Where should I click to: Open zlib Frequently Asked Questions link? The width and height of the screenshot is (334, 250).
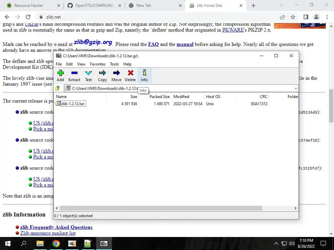(x=56, y=227)
